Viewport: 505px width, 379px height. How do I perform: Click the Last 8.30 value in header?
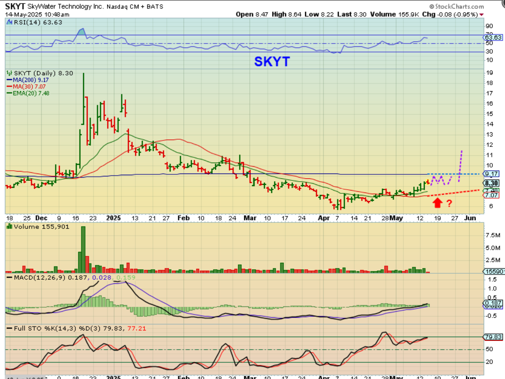click(x=351, y=14)
